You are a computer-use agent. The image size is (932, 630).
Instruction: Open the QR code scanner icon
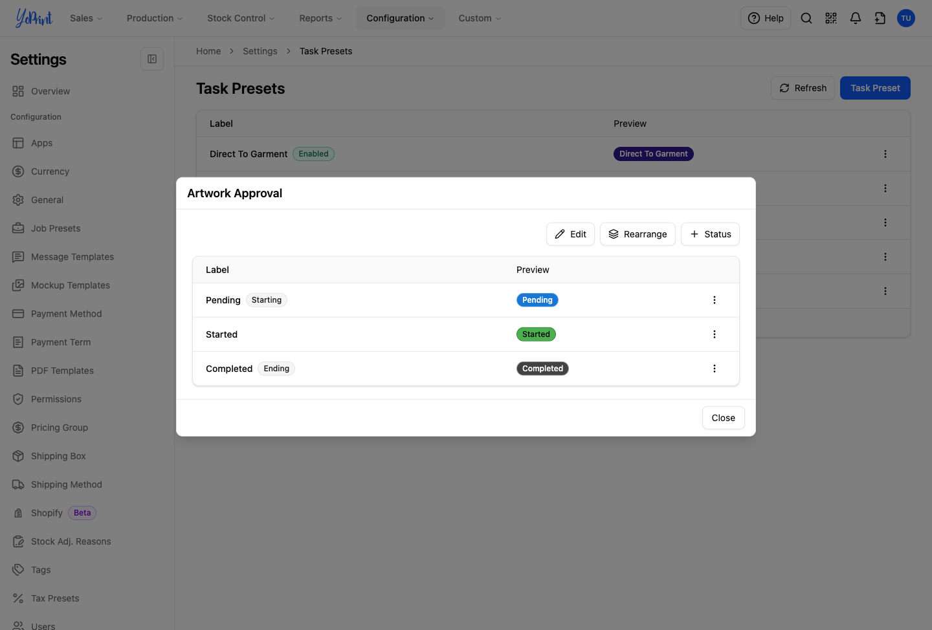tap(831, 18)
